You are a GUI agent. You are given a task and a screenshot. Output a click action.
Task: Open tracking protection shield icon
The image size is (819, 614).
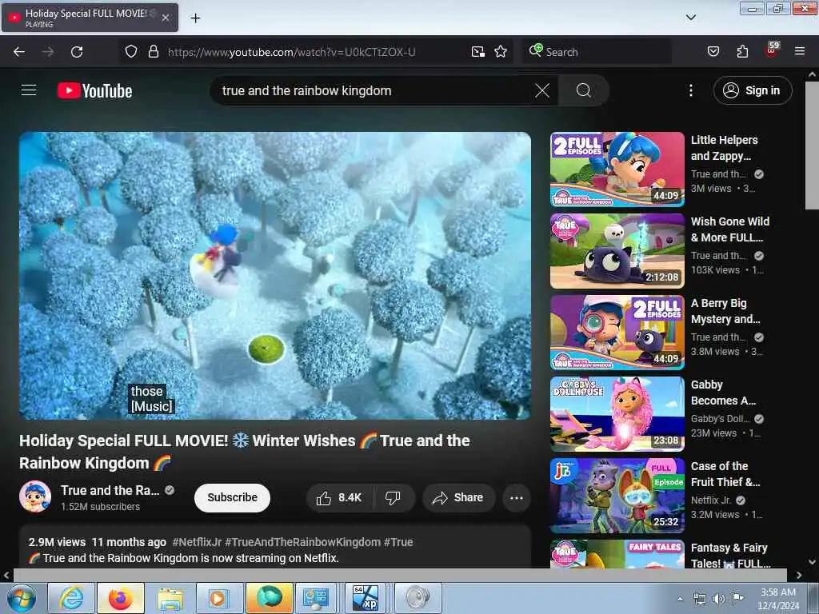[131, 52]
